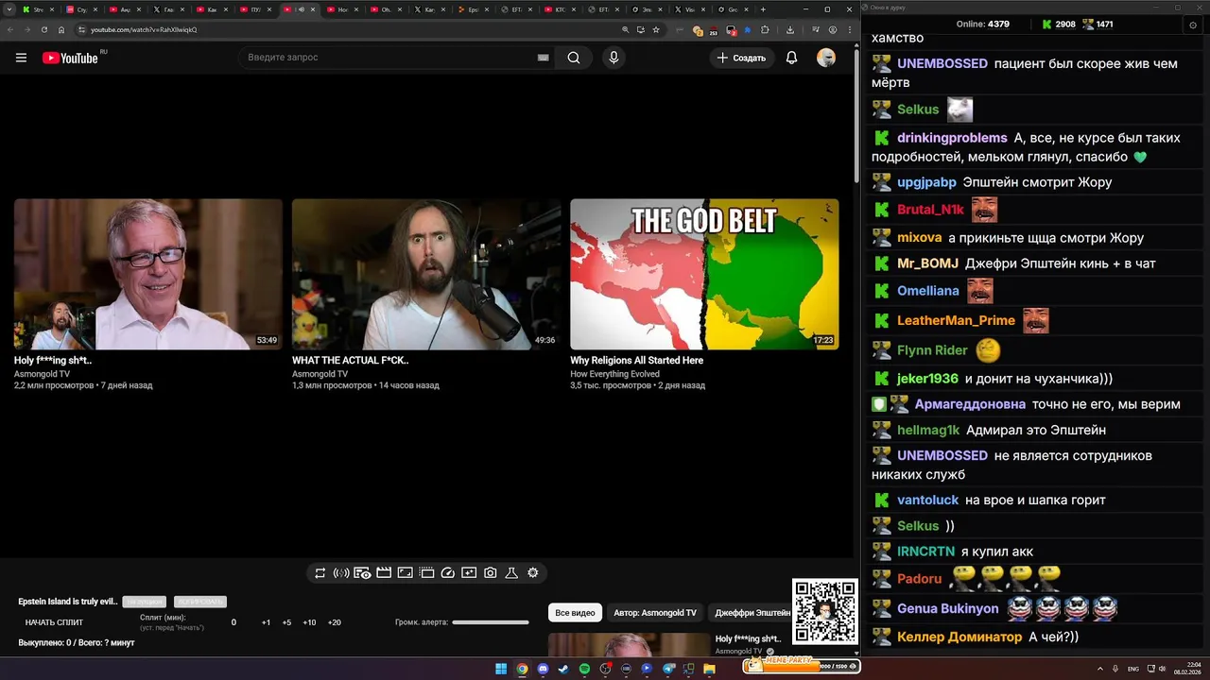
Task: Open File Explorer from the taskbar
Action: click(x=709, y=669)
